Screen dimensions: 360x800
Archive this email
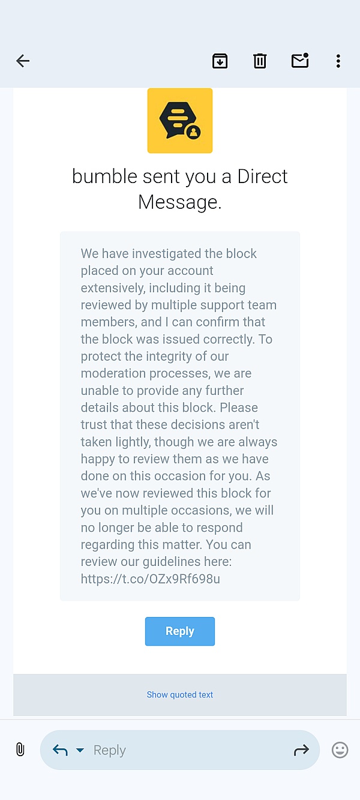click(220, 61)
